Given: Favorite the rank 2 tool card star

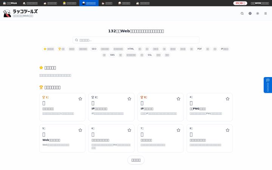Looking at the screenshot, I should [129, 99].
